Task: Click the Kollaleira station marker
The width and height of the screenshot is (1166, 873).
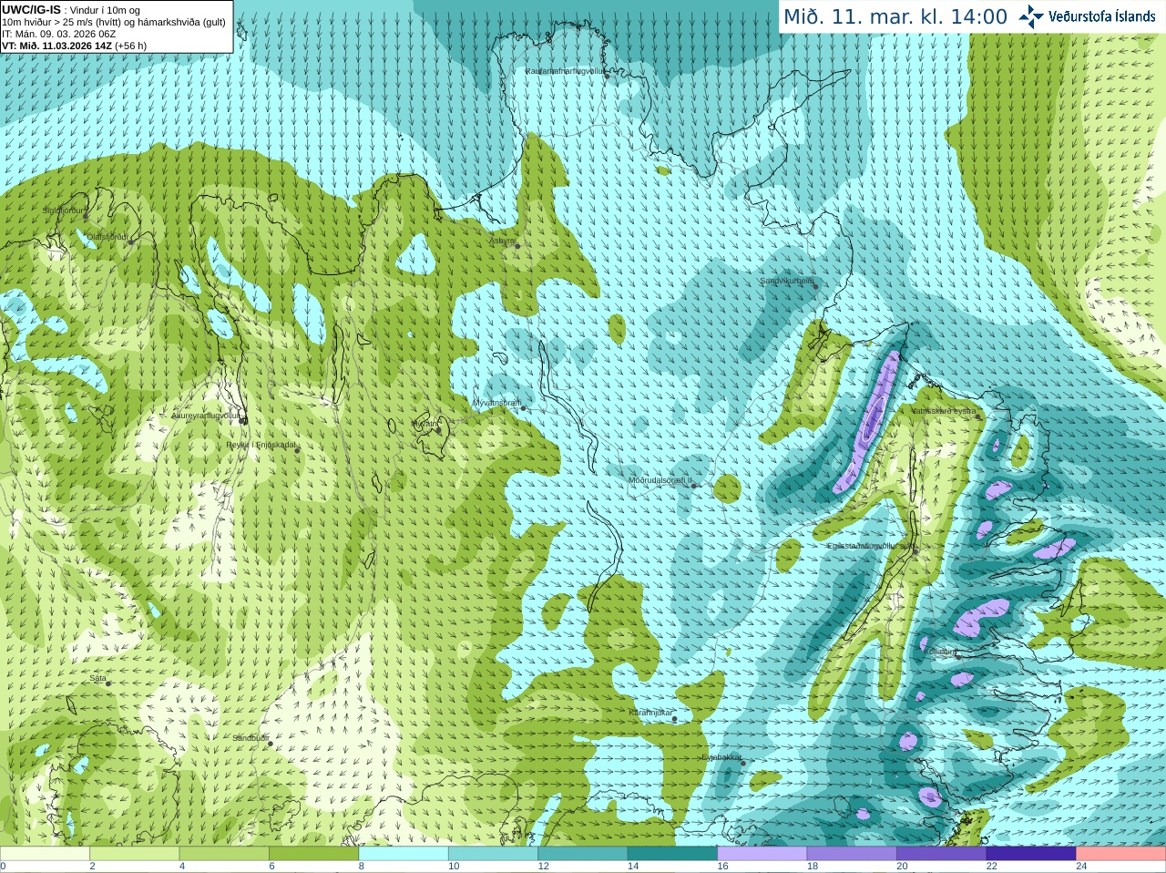Action: [x=956, y=657]
